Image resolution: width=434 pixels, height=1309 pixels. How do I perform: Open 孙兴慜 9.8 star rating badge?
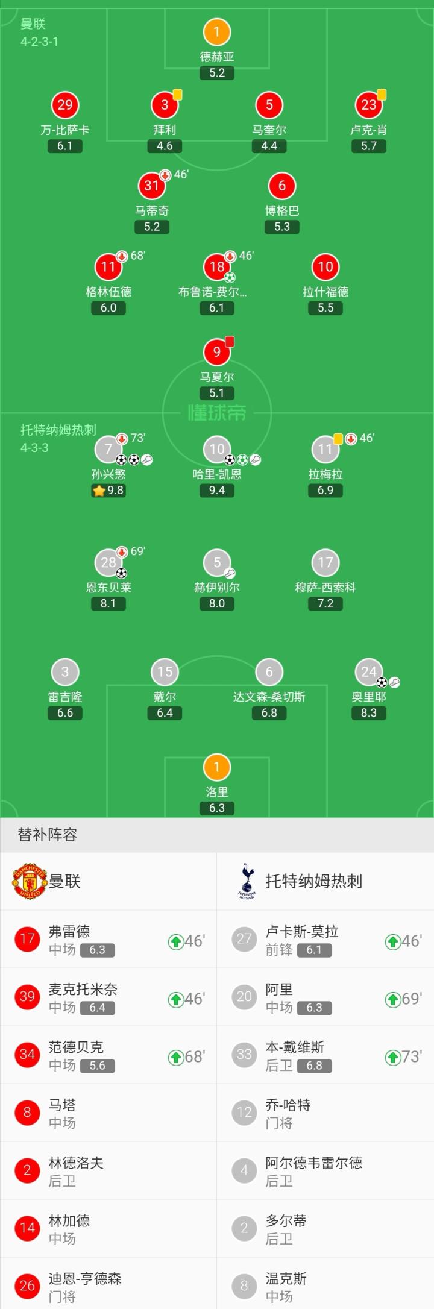[x=108, y=491]
